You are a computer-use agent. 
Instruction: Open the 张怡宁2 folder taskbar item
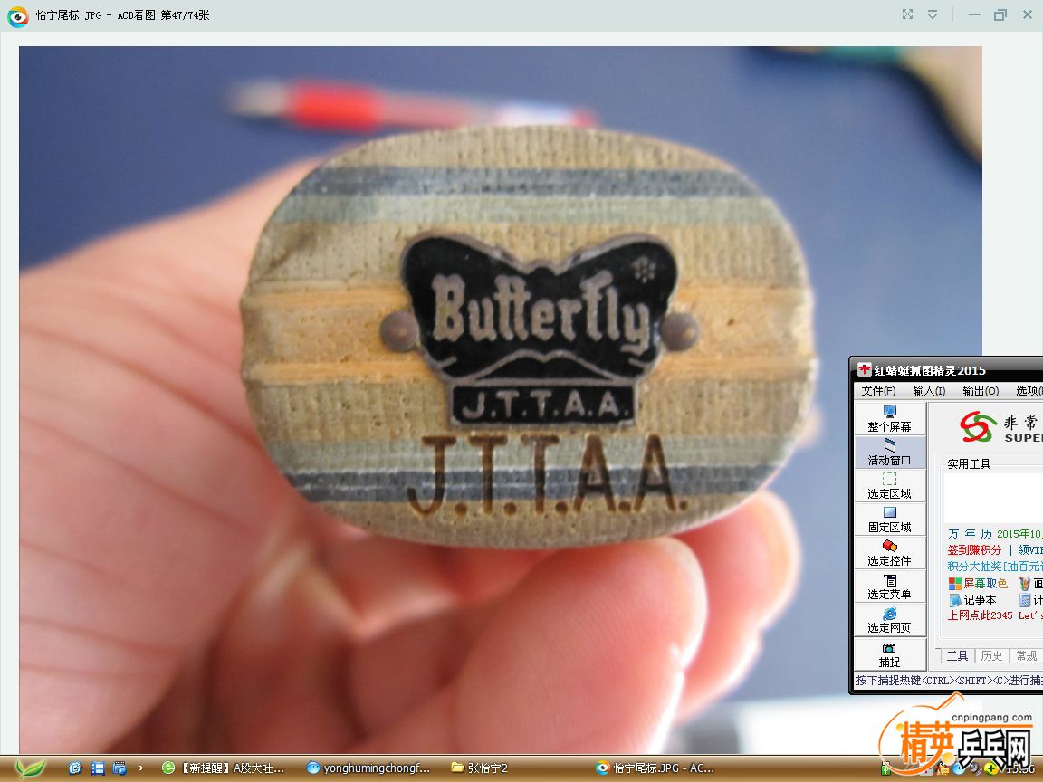(479, 768)
